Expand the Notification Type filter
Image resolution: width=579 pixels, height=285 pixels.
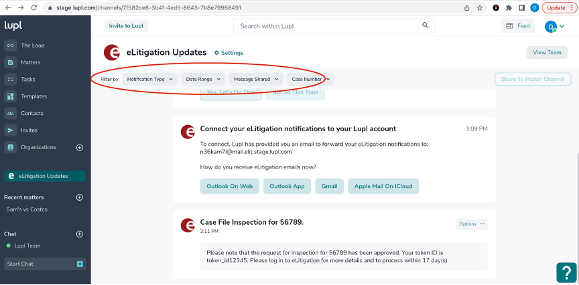tap(150, 79)
